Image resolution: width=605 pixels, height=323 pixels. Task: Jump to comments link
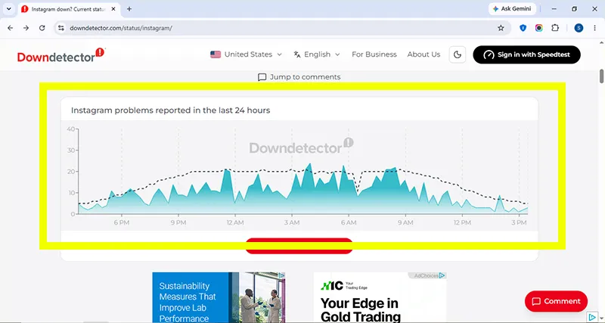click(x=299, y=77)
